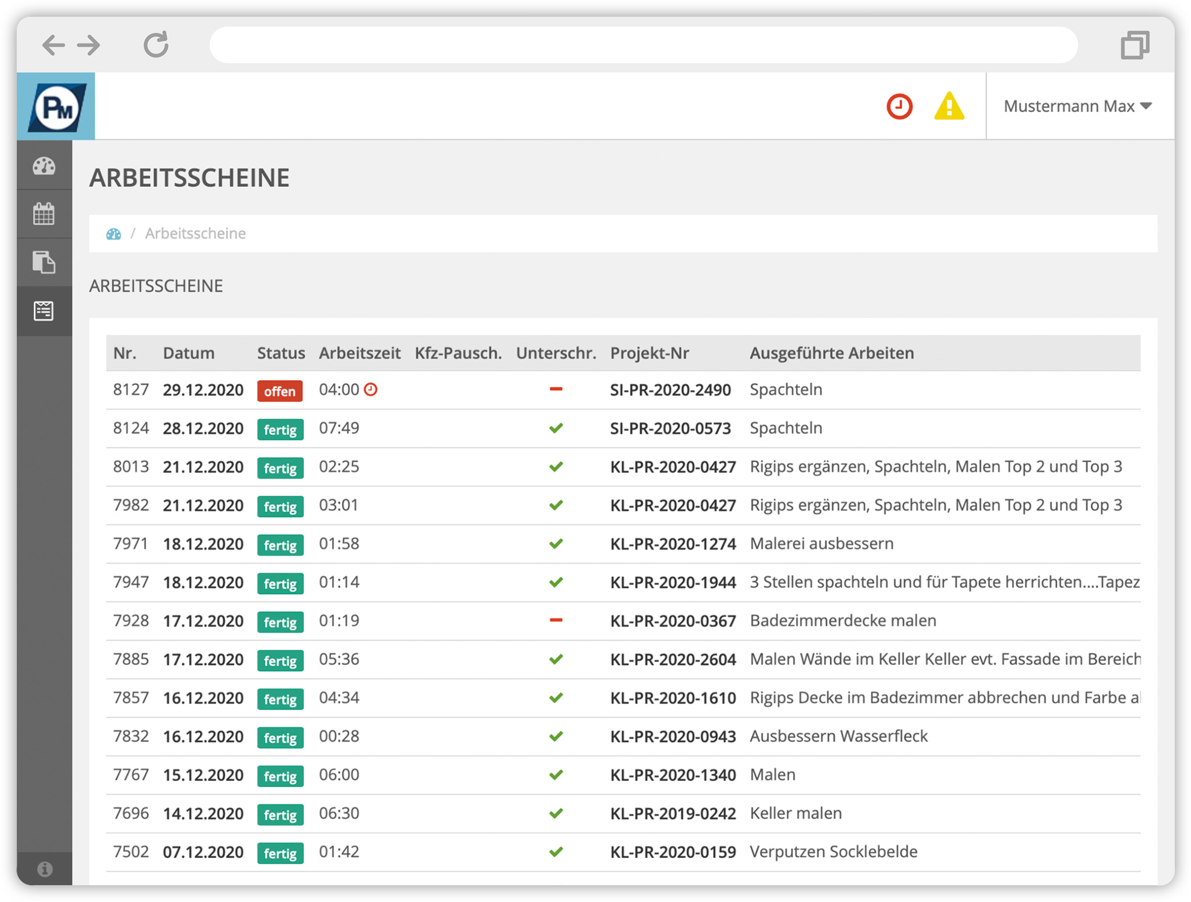Click the breadcrumb home dashboard icon

114,234
